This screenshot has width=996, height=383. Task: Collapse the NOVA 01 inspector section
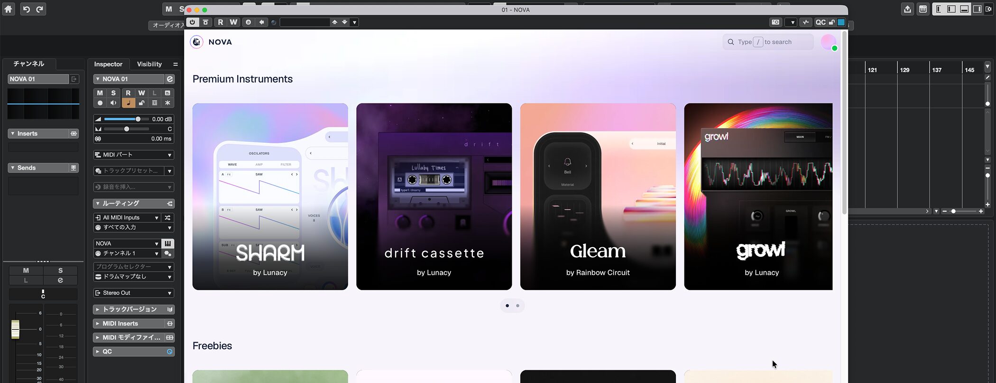pyautogui.click(x=97, y=79)
